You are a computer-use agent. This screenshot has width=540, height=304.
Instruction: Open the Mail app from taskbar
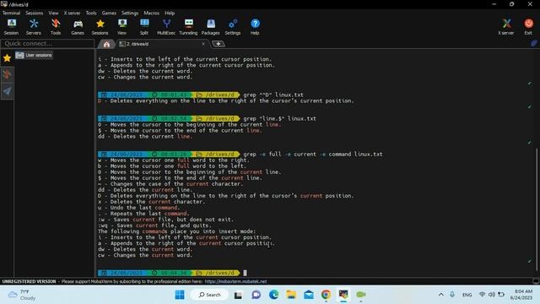coord(309,295)
